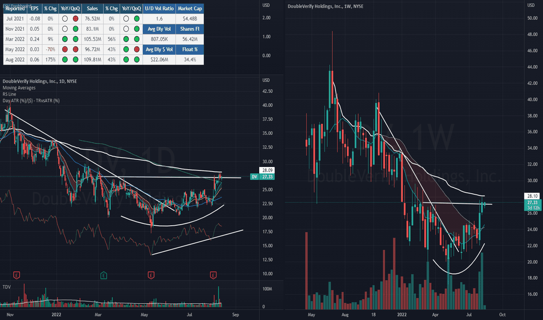Click the Oct label on weekly time axis

[x=502, y=315]
